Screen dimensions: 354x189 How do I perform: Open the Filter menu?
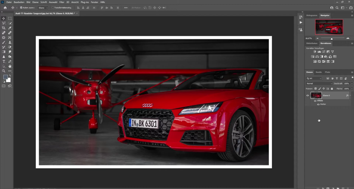(62, 2)
